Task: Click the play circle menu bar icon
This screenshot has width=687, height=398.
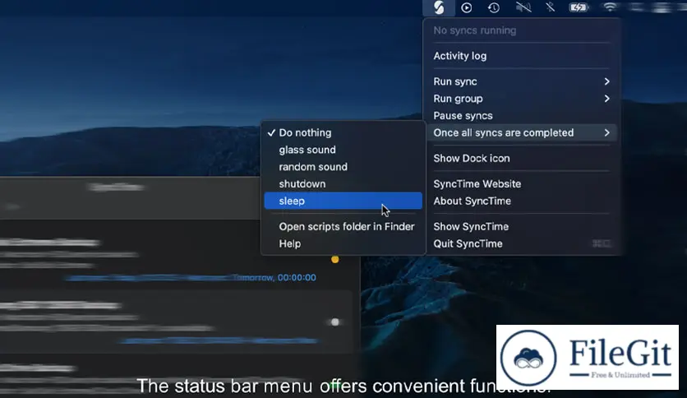Action: pyautogui.click(x=466, y=7)
